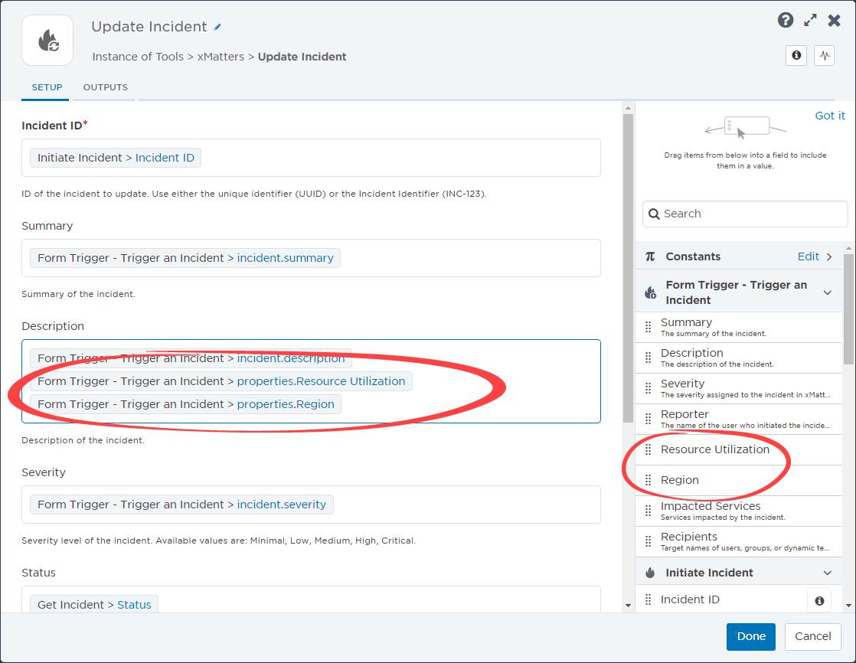Screen dimensions: 856x663
Task: Grab the drag handle beside Description
Action: click(648, 358)
